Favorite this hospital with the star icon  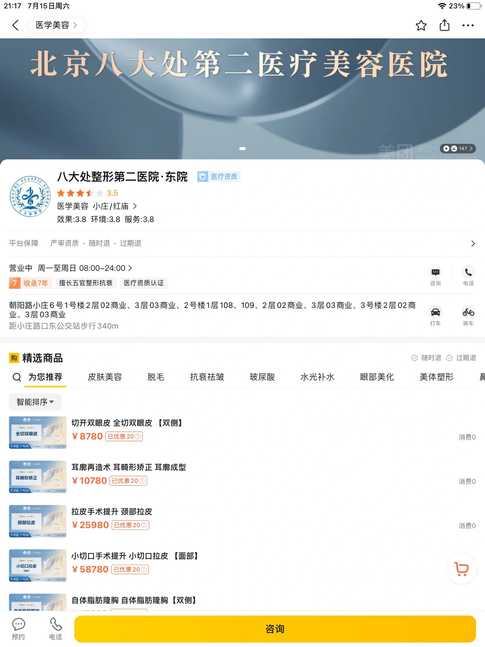(x=421, y=25)
